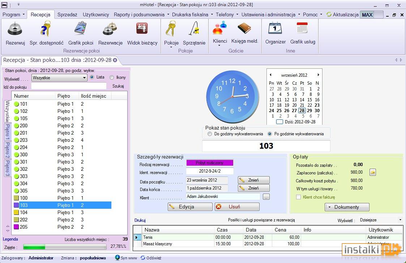Click the Rezerwuj bell icon

point(15,29)
